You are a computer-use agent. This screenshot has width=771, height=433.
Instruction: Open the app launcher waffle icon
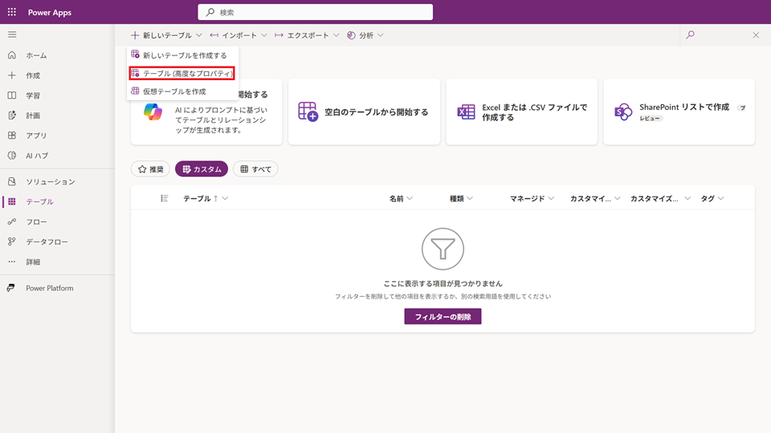point(12,12)
